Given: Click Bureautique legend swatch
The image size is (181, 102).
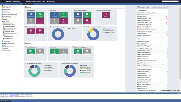Looking at the screenshot, I should tap(45, 67).
